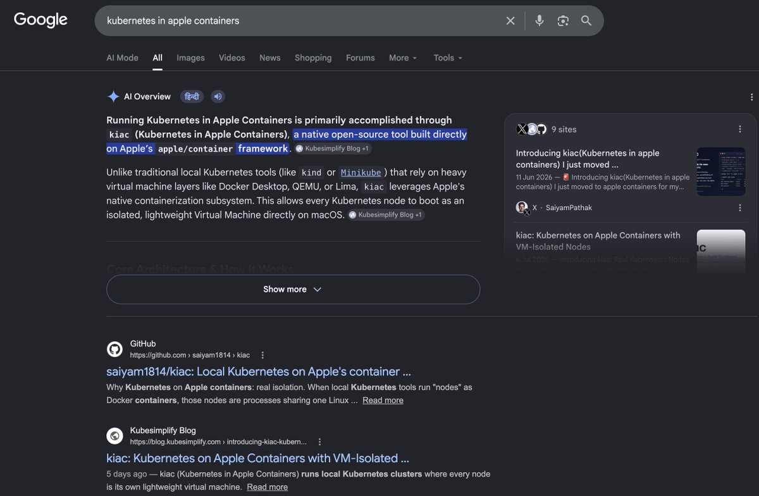Click the Google logo
Viewport: 759px width, 496px height.
[x=40, y=20]
